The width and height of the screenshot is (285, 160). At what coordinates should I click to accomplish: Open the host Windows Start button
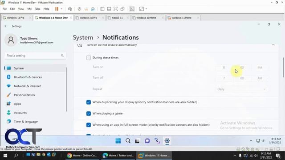(x=5, y=156)
